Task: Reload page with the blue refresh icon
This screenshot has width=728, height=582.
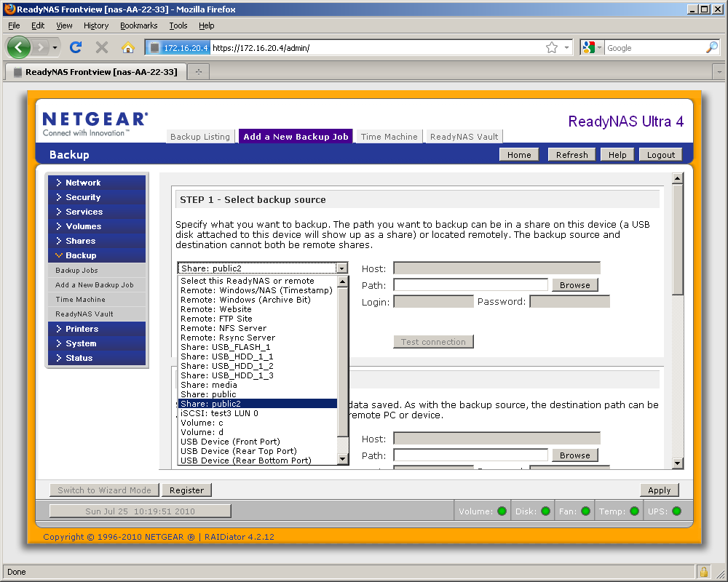Action: [x=76, y=47]
